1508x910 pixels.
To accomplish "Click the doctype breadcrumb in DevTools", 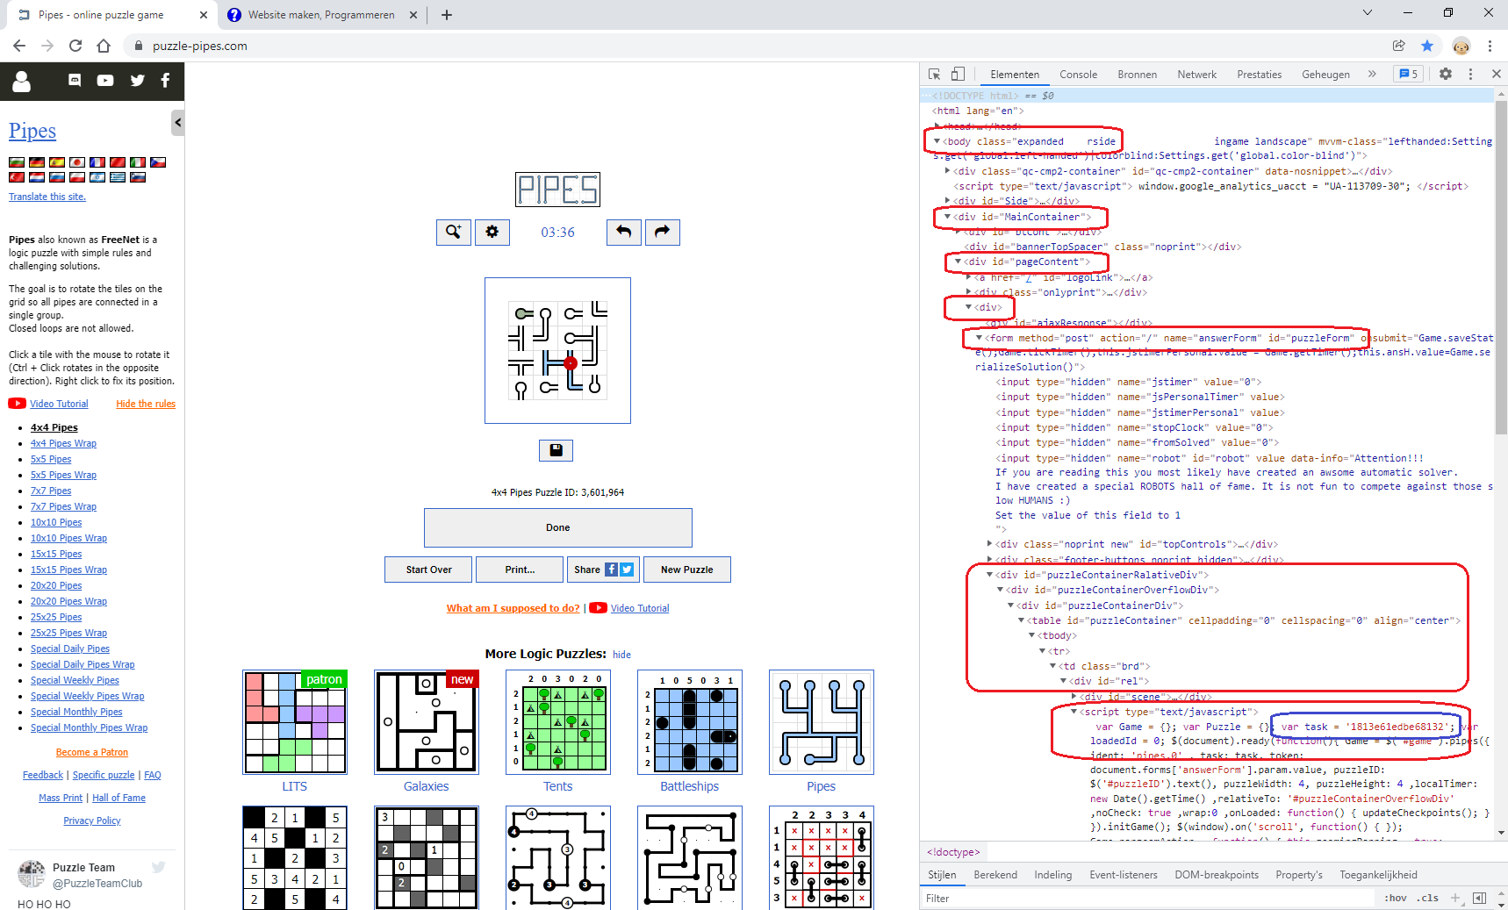I will (x=953, y=852).
